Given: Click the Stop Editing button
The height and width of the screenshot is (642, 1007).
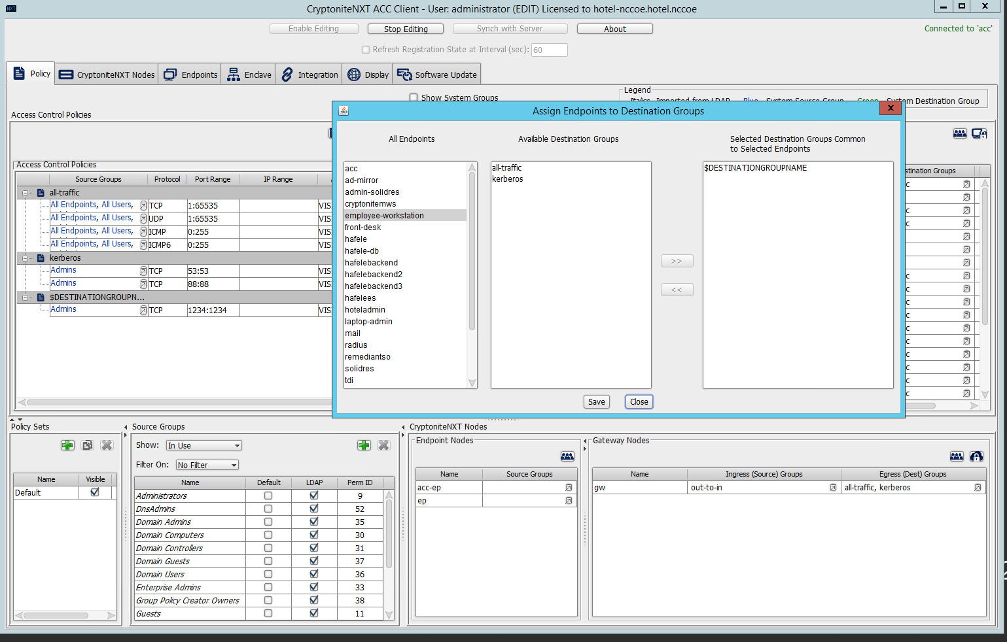Looking at the screenshot, I should pos(406,29).
